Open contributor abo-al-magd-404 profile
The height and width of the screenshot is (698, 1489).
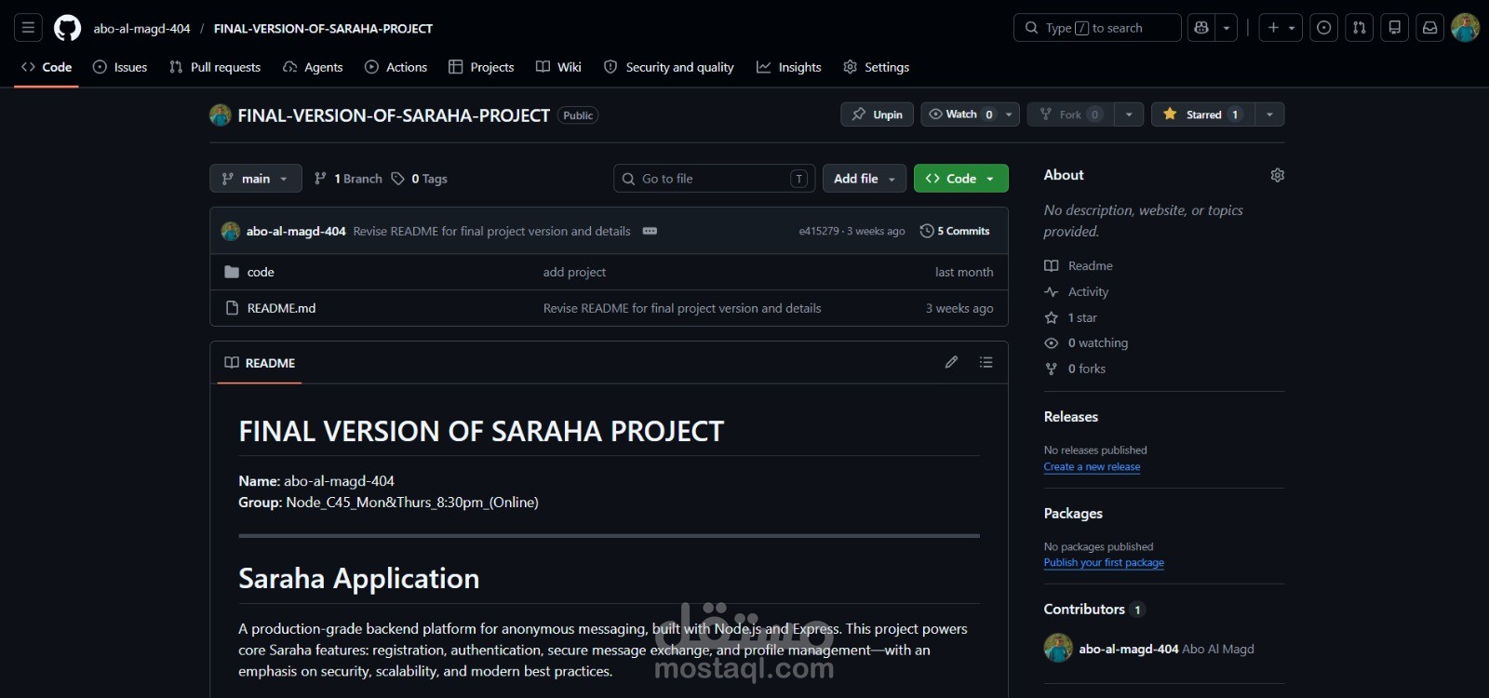[x=1129, y=649]
